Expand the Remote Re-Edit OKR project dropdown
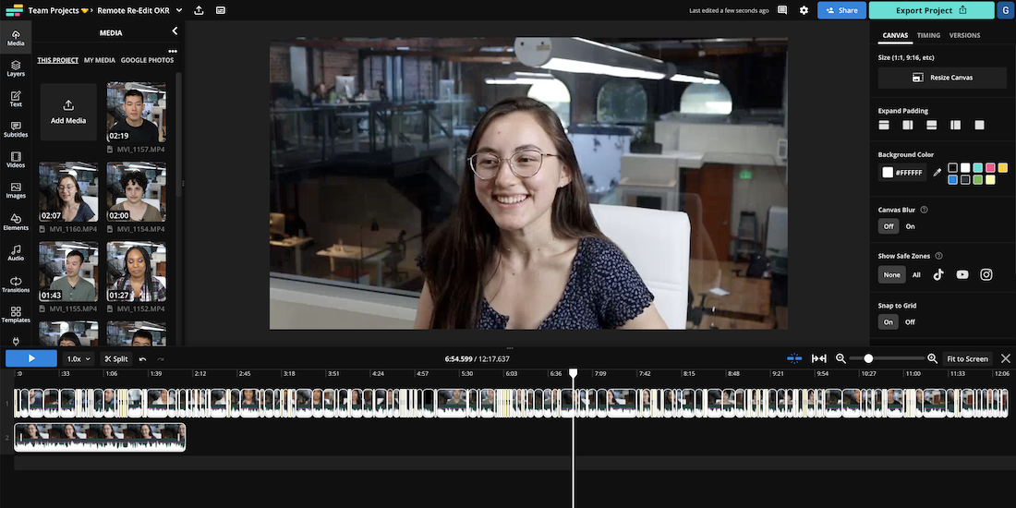 point(178,10)
